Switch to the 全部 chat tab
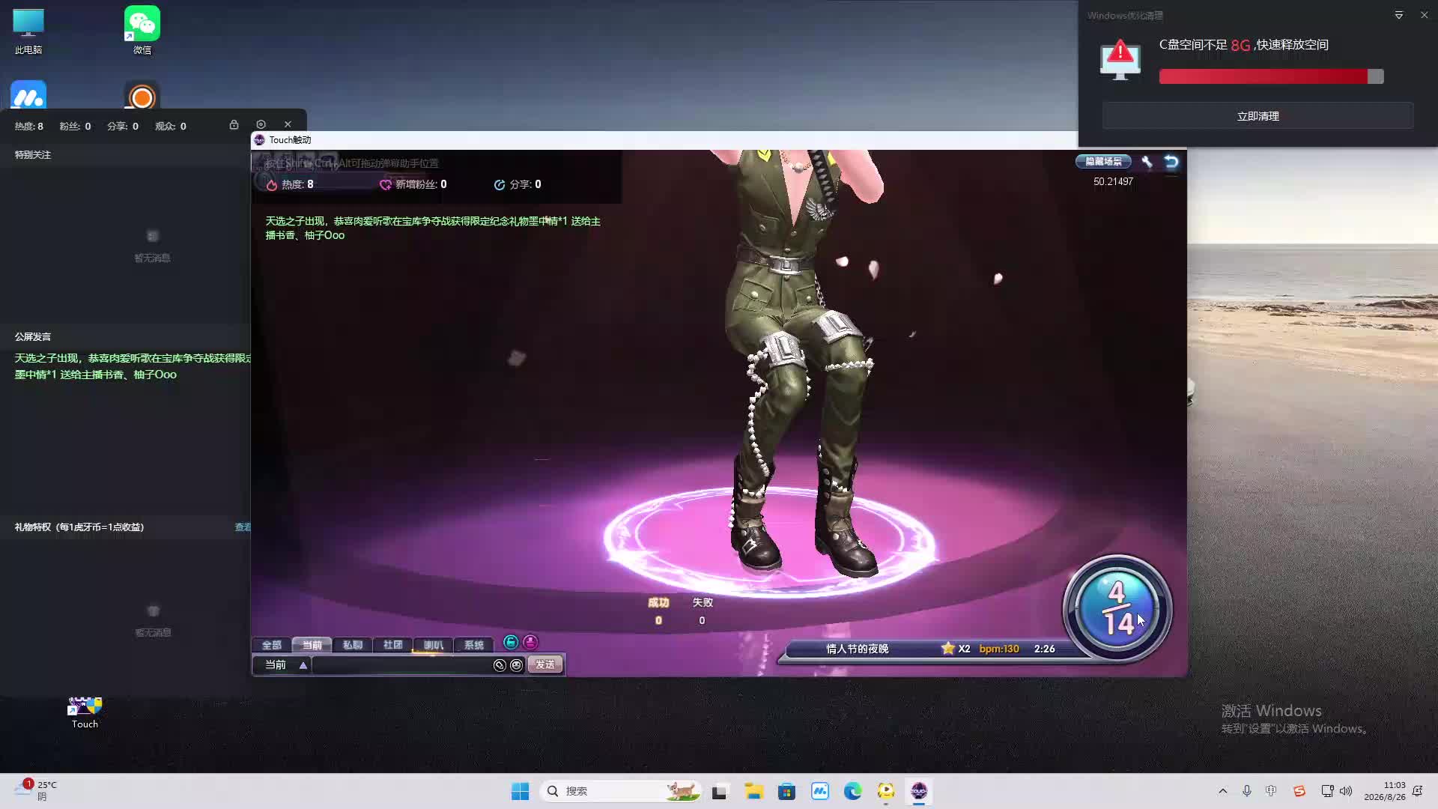The height and width of the screenshot is (809, 1438). (x=271, y=645)
